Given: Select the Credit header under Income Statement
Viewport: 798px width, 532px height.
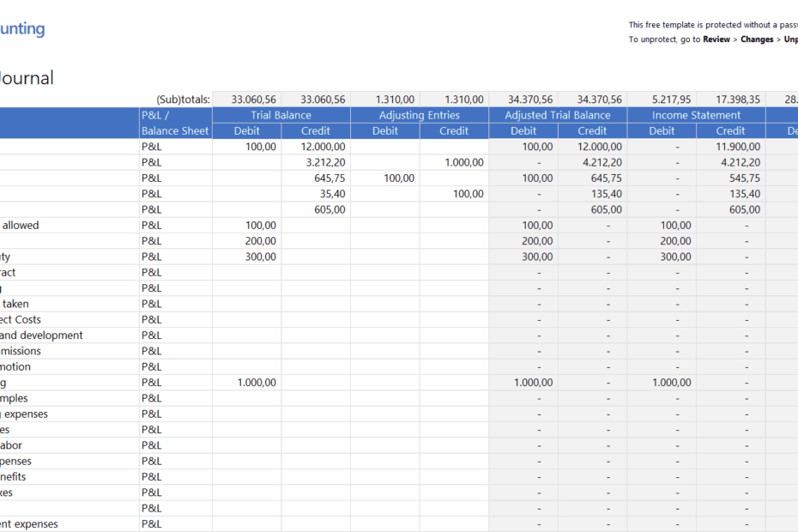Looking at the screenshot, I should click(729, 130).
